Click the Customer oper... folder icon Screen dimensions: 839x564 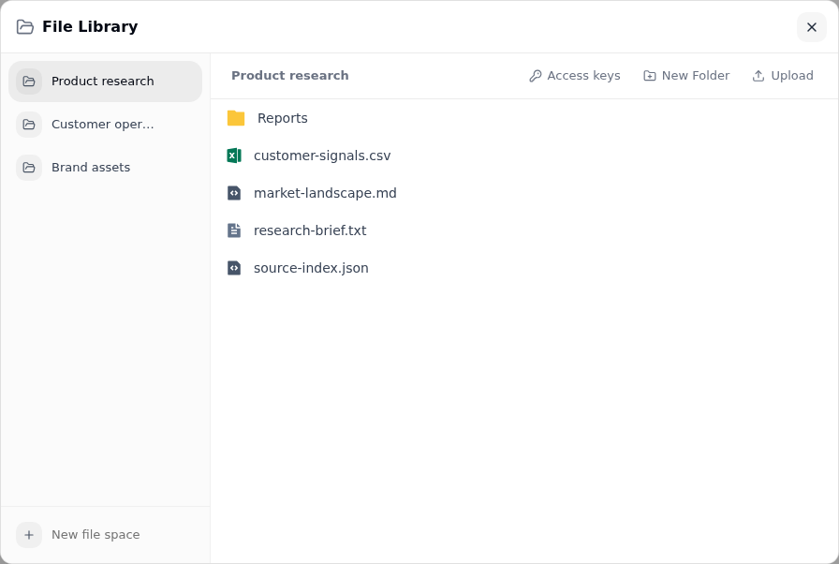pos(29,125)
